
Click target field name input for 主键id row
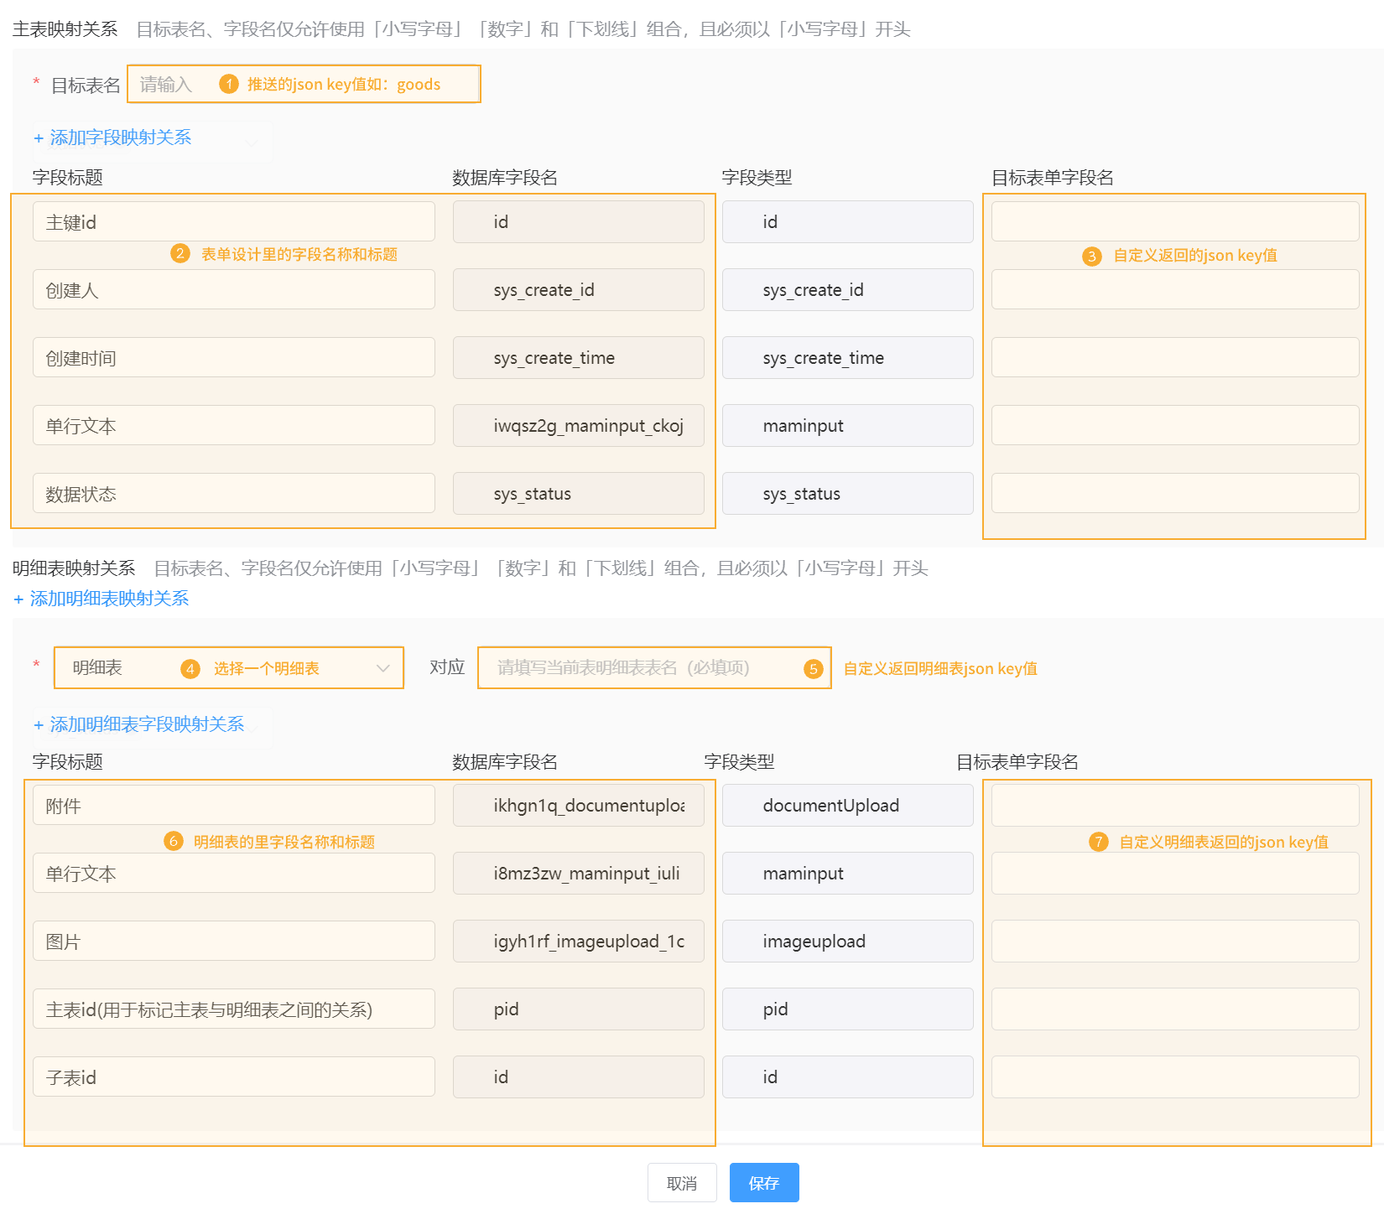point(1174,221)
